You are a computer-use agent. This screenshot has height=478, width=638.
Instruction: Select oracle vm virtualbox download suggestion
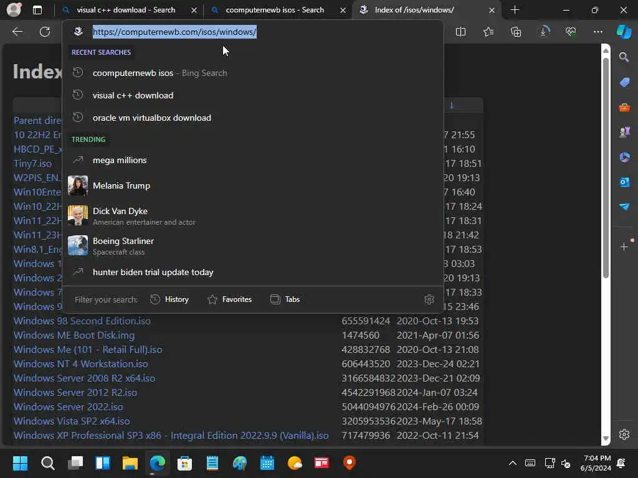pyautogui.click(x=253, y=118)
